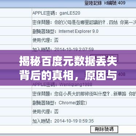Click the banner line 背后的真相，原因与
The width and height of the screenshot is (136, 136).
coord(68,76)
